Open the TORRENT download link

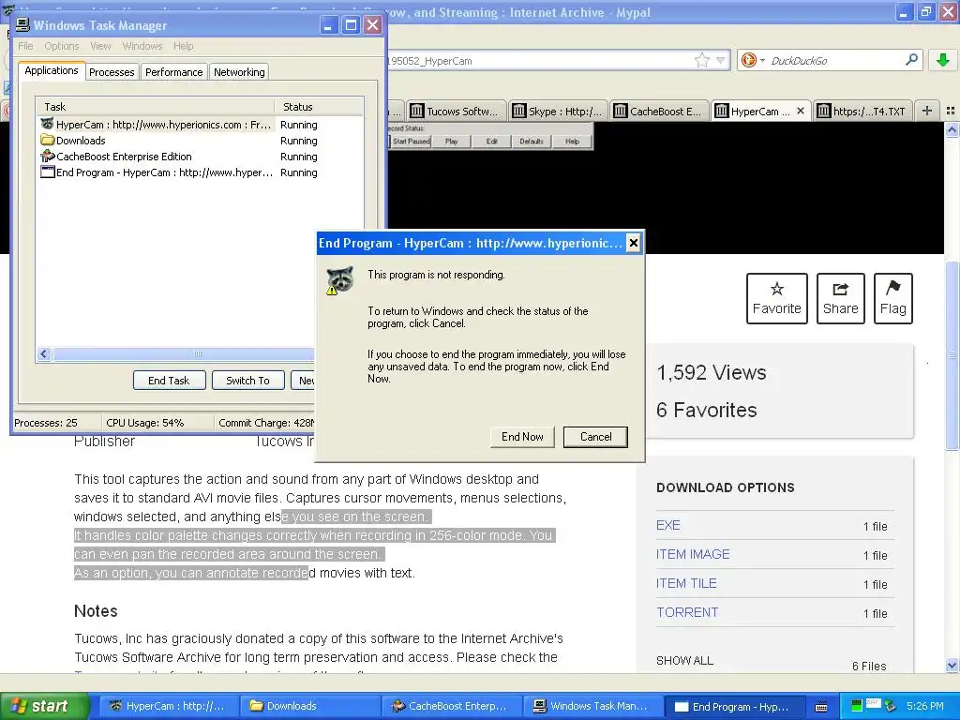click(x=687, y=612)
